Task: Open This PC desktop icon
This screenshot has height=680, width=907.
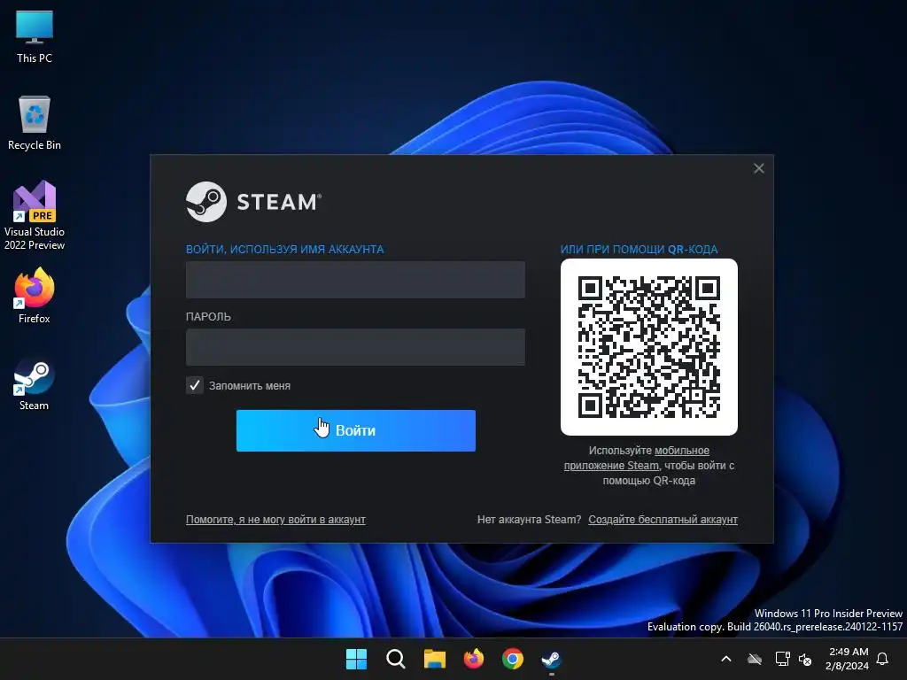Action: point(35,35)
